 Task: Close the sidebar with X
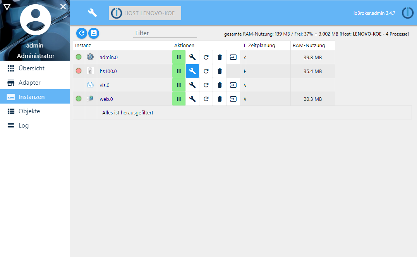63,7
